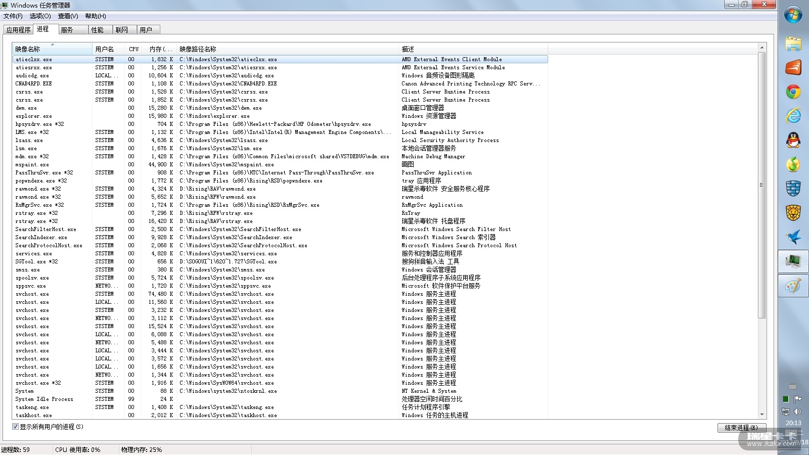Select the CNAB4RPD.EXE process row
The width and height of the screenshot is (809, 455).
(x=280, y=83)
